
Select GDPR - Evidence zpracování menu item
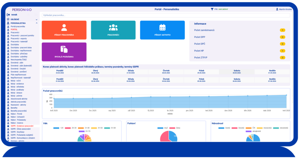(22, 126)
